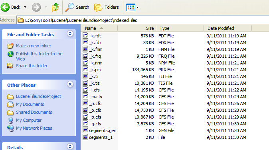This screenshot has height=150, width=269.
Task: Click the TII File type cell
Action: tap(165, 76)
